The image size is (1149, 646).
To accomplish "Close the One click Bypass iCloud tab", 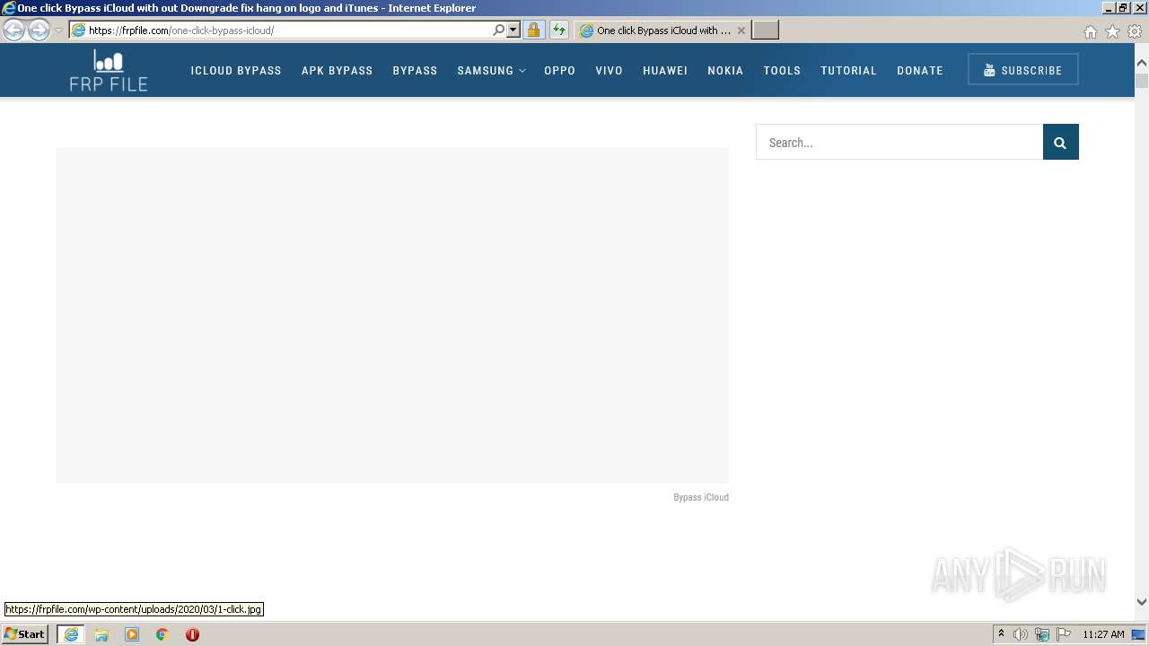I will (x=741, y=30).
